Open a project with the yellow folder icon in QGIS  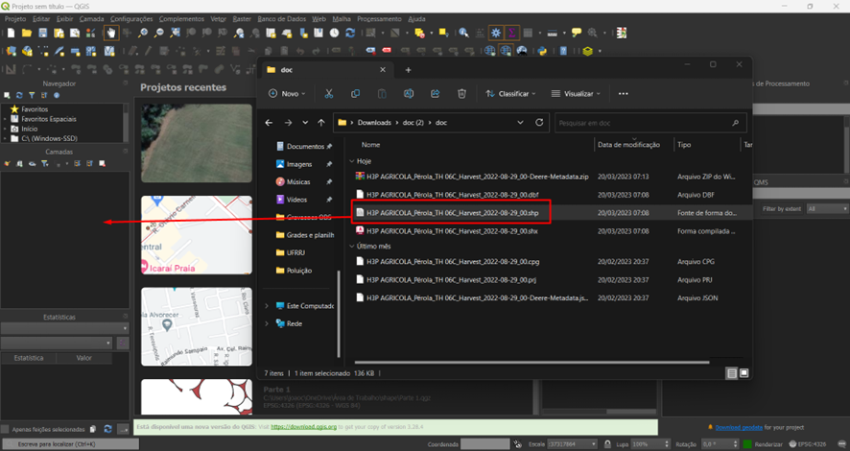tap(27, 33)
